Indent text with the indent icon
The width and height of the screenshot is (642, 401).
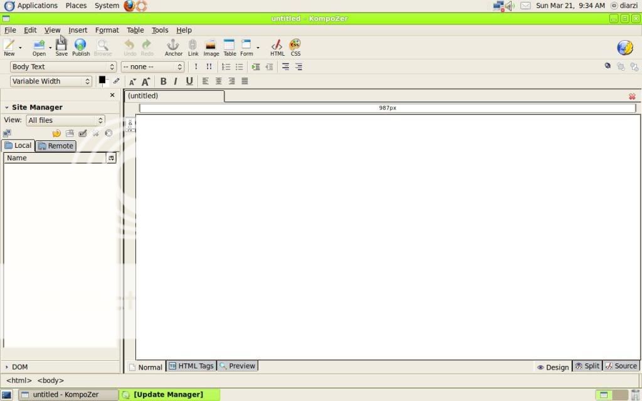(256, 66)
